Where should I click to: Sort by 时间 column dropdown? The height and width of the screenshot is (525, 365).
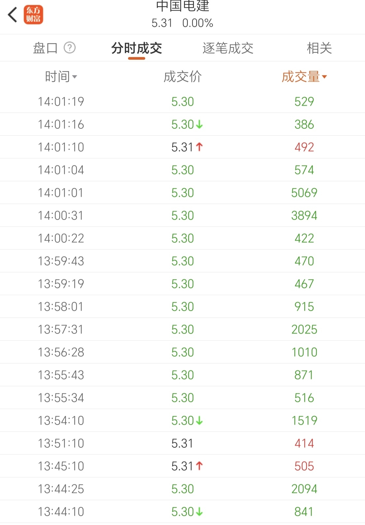[61, 77]
